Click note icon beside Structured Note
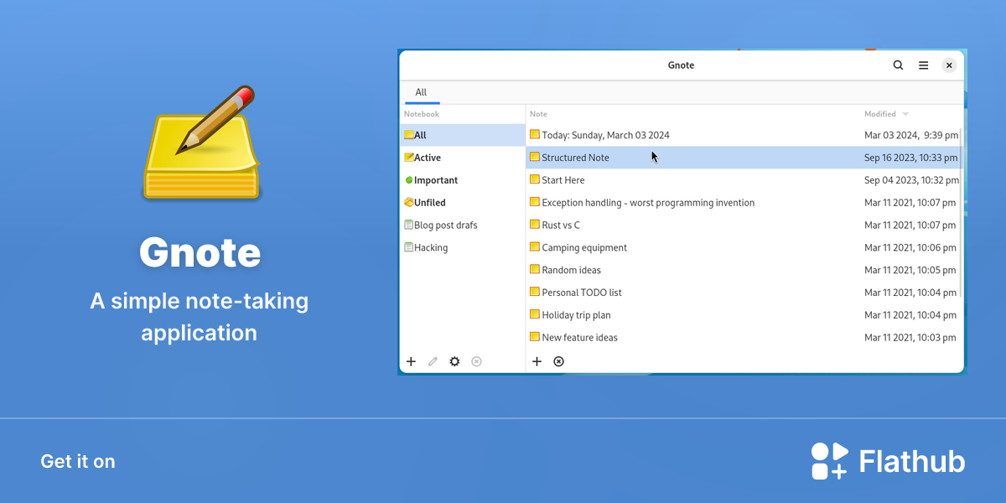This screenshot has height=503, width=1006. click(535, 157)
